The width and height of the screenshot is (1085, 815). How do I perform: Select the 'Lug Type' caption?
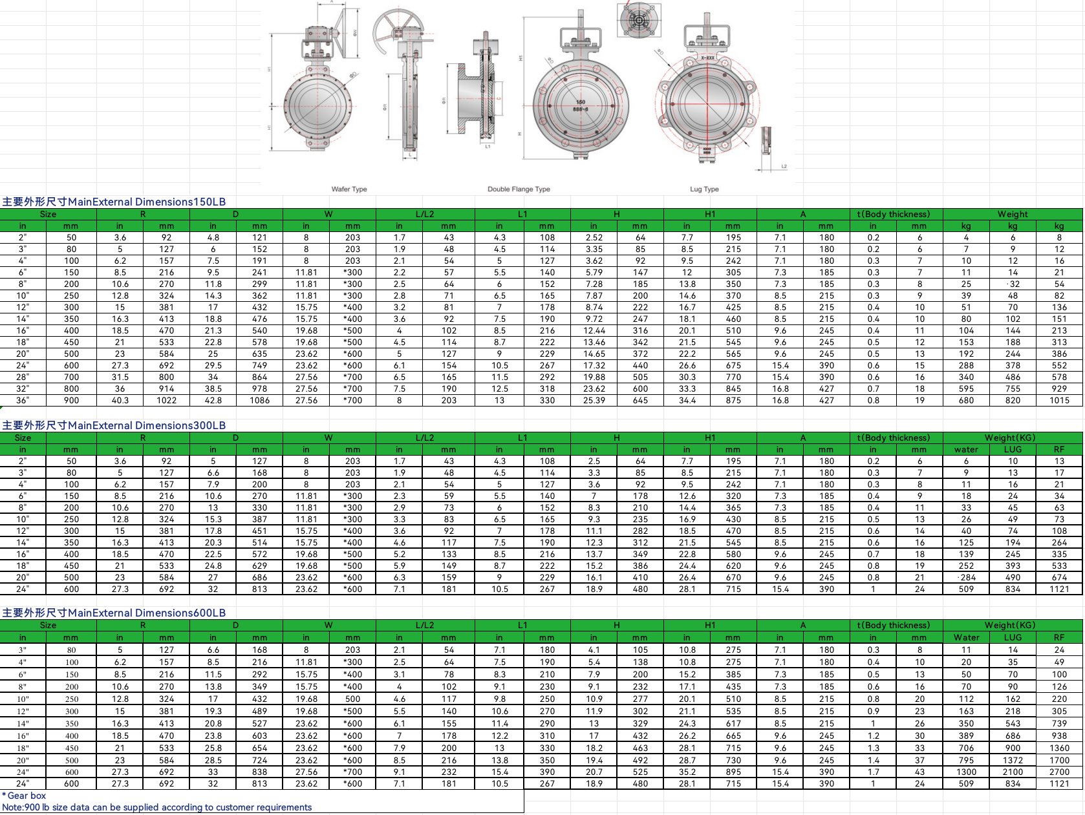(704, 189)
